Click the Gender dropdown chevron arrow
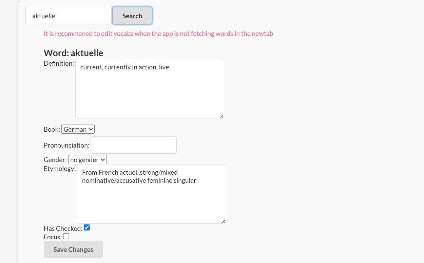 pos(102,160)
